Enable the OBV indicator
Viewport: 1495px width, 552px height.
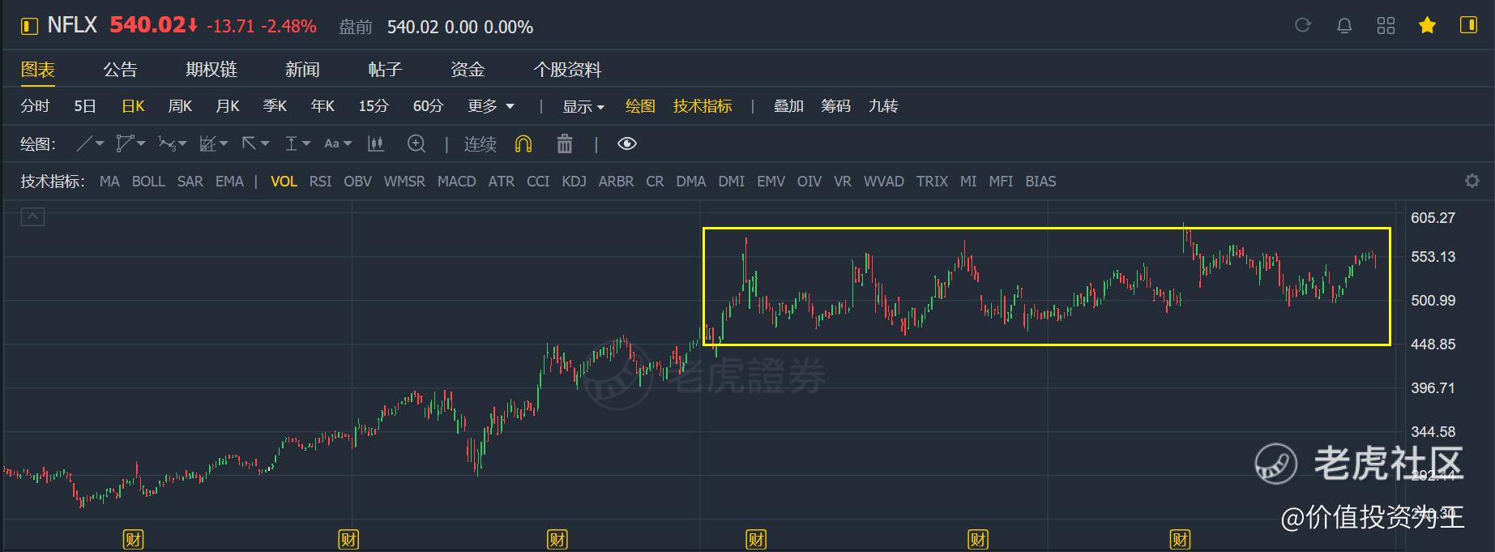coord(357,182)
